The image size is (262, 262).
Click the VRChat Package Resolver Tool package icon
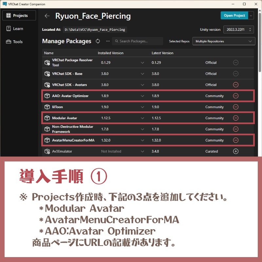click(47, 63)
